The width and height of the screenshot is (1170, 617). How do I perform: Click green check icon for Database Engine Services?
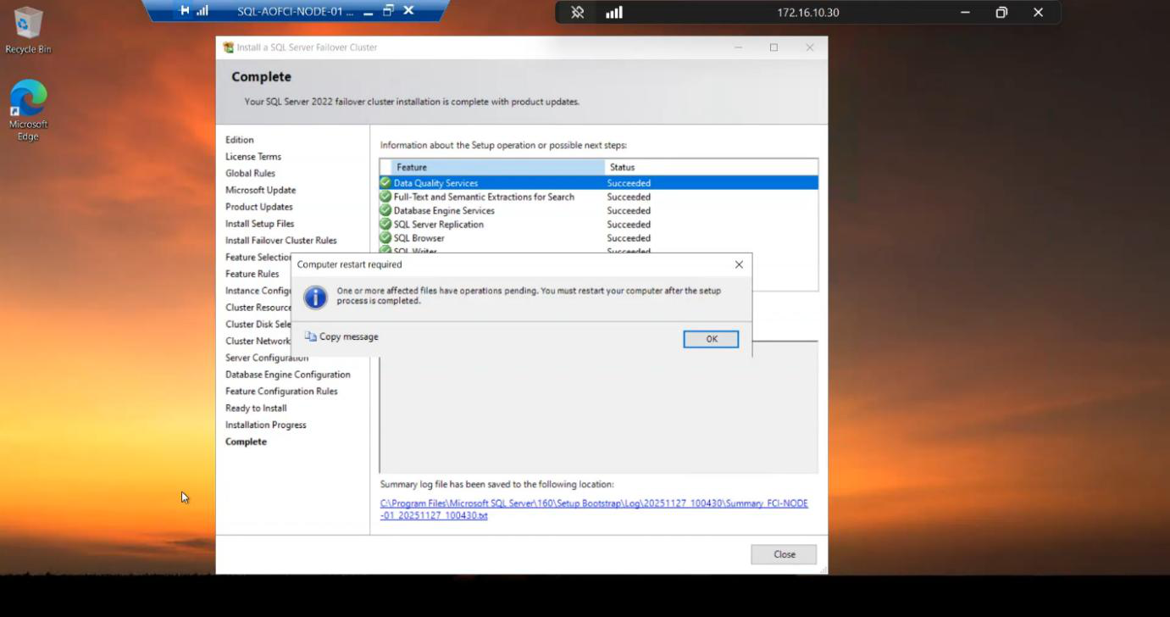[385, 210]
